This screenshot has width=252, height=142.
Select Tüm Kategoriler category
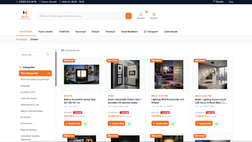[x=35, y=73]
